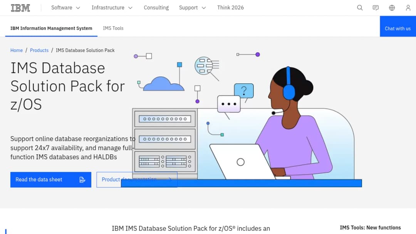Viewport: 416px width, 234px height.
Task: Open the Software menu
Action: pyautogui.click(x=65, y=8)
